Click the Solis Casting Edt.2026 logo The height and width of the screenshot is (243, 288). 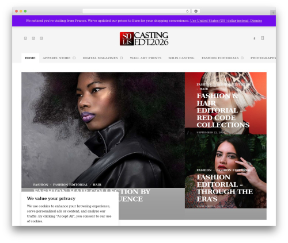pos(144,38)
